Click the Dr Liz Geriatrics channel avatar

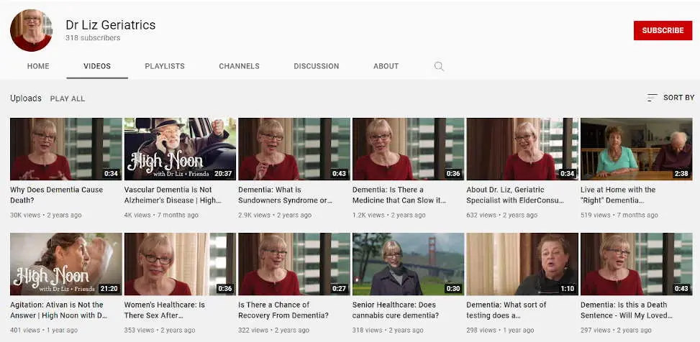(x=31, y=30)
